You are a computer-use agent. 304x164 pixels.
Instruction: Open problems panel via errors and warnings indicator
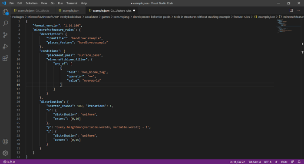pos(9,162)
